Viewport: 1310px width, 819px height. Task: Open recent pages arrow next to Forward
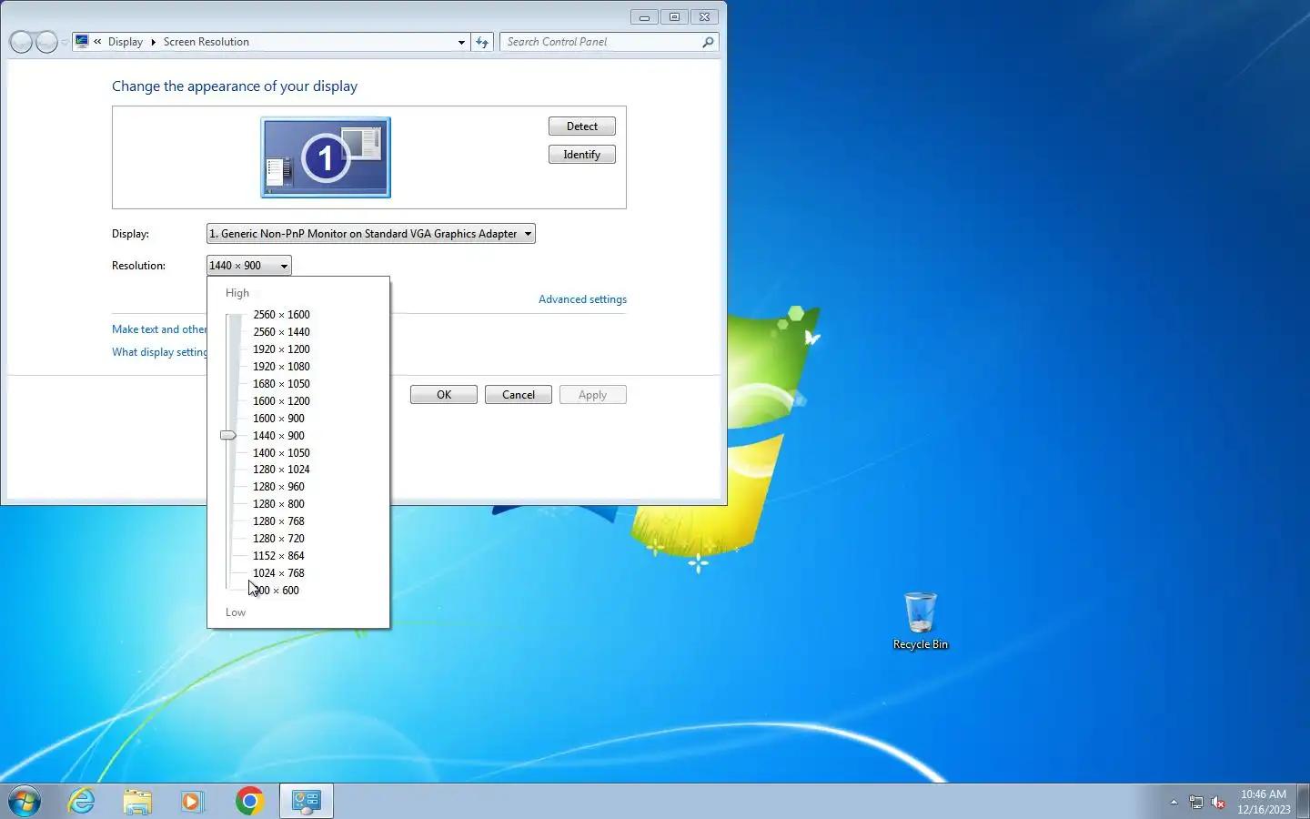point(65,43)
